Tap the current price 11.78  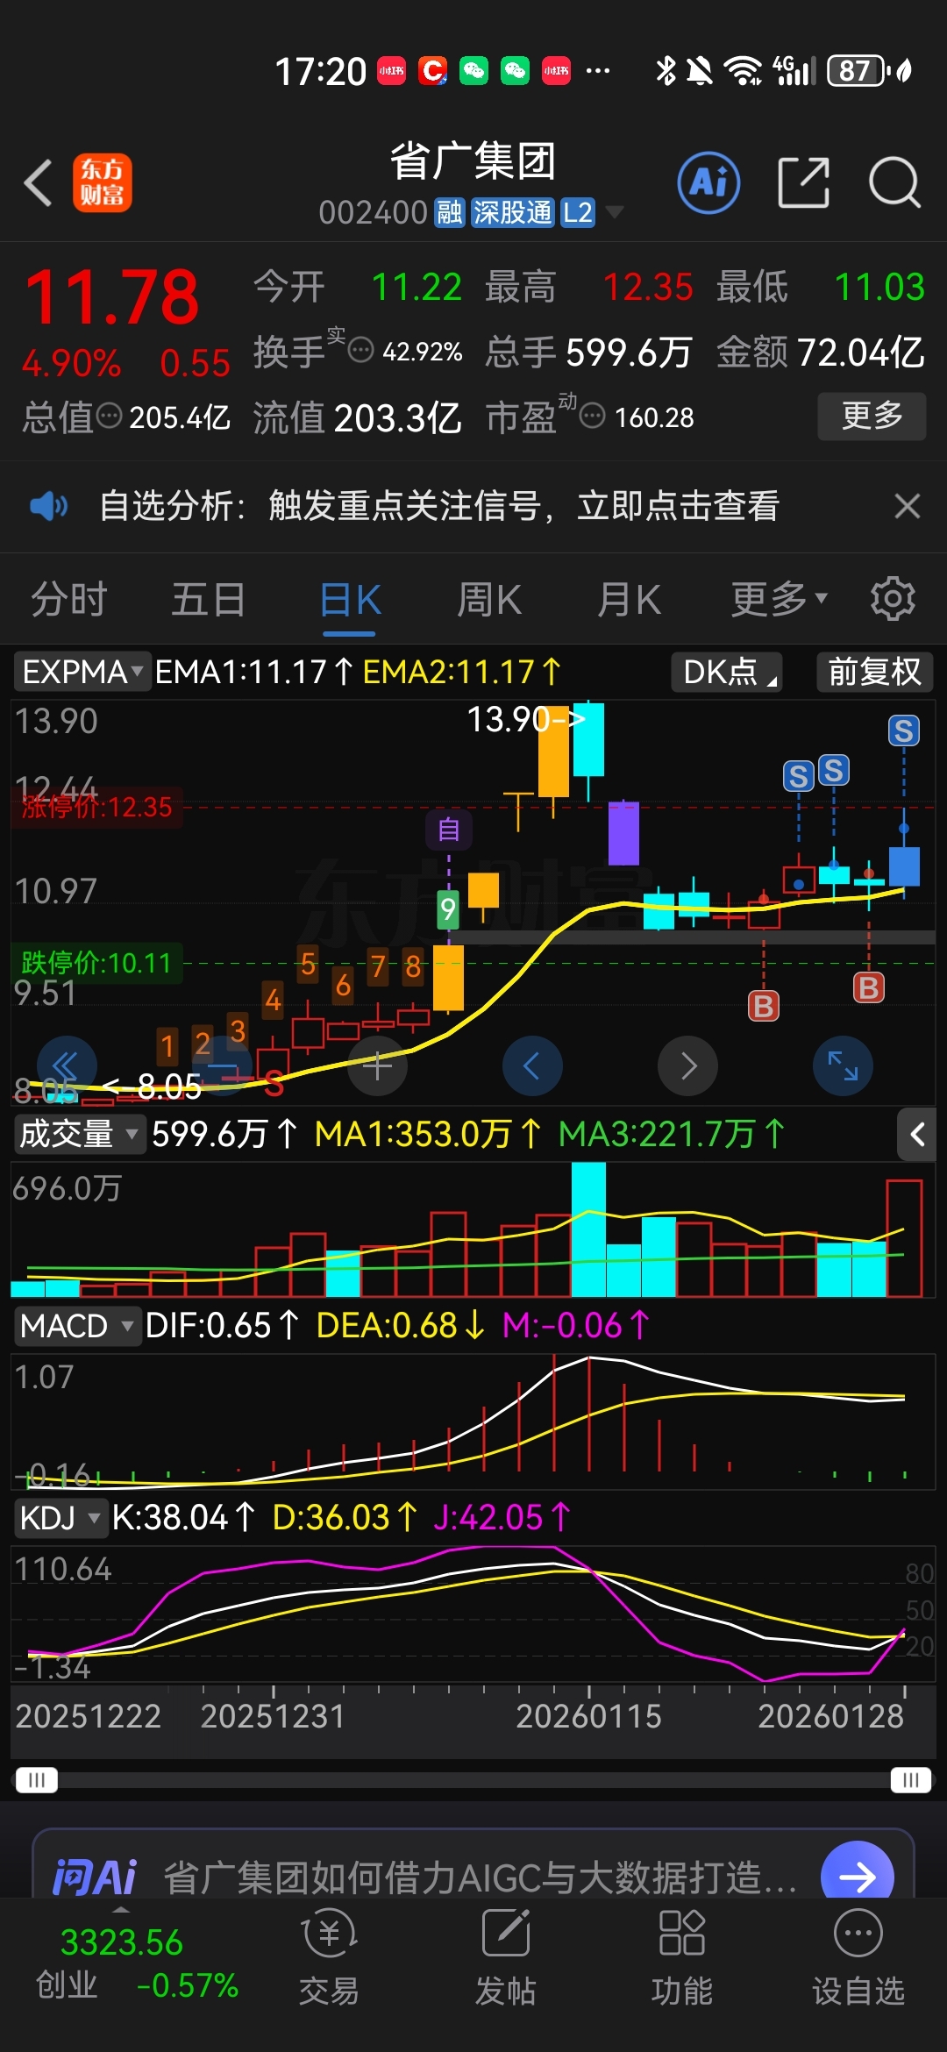(113, 297)
